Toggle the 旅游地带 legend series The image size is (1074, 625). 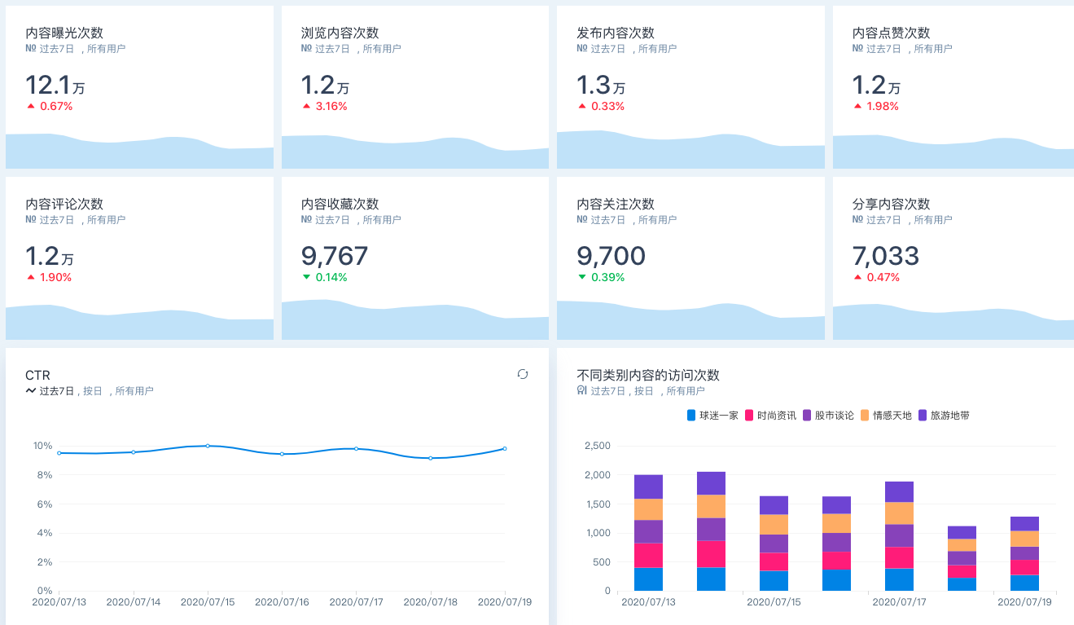(x=945, y=416)
